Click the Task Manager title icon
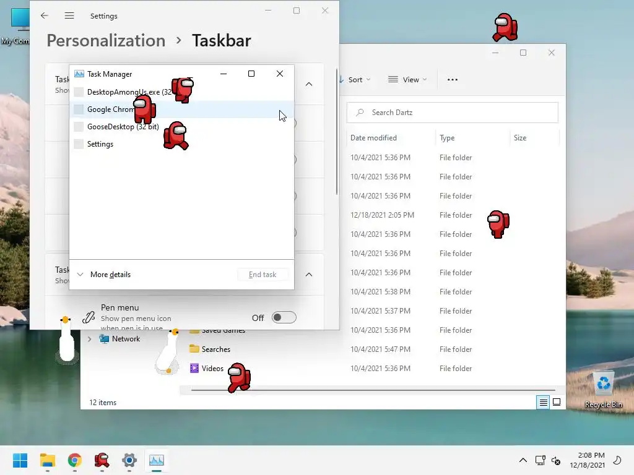 point(79,74)
